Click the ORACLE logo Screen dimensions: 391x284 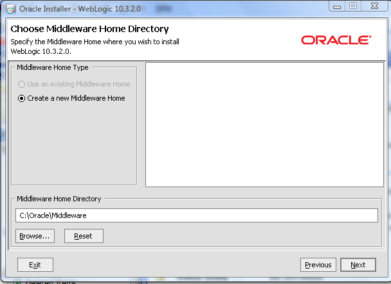[336, 40]
